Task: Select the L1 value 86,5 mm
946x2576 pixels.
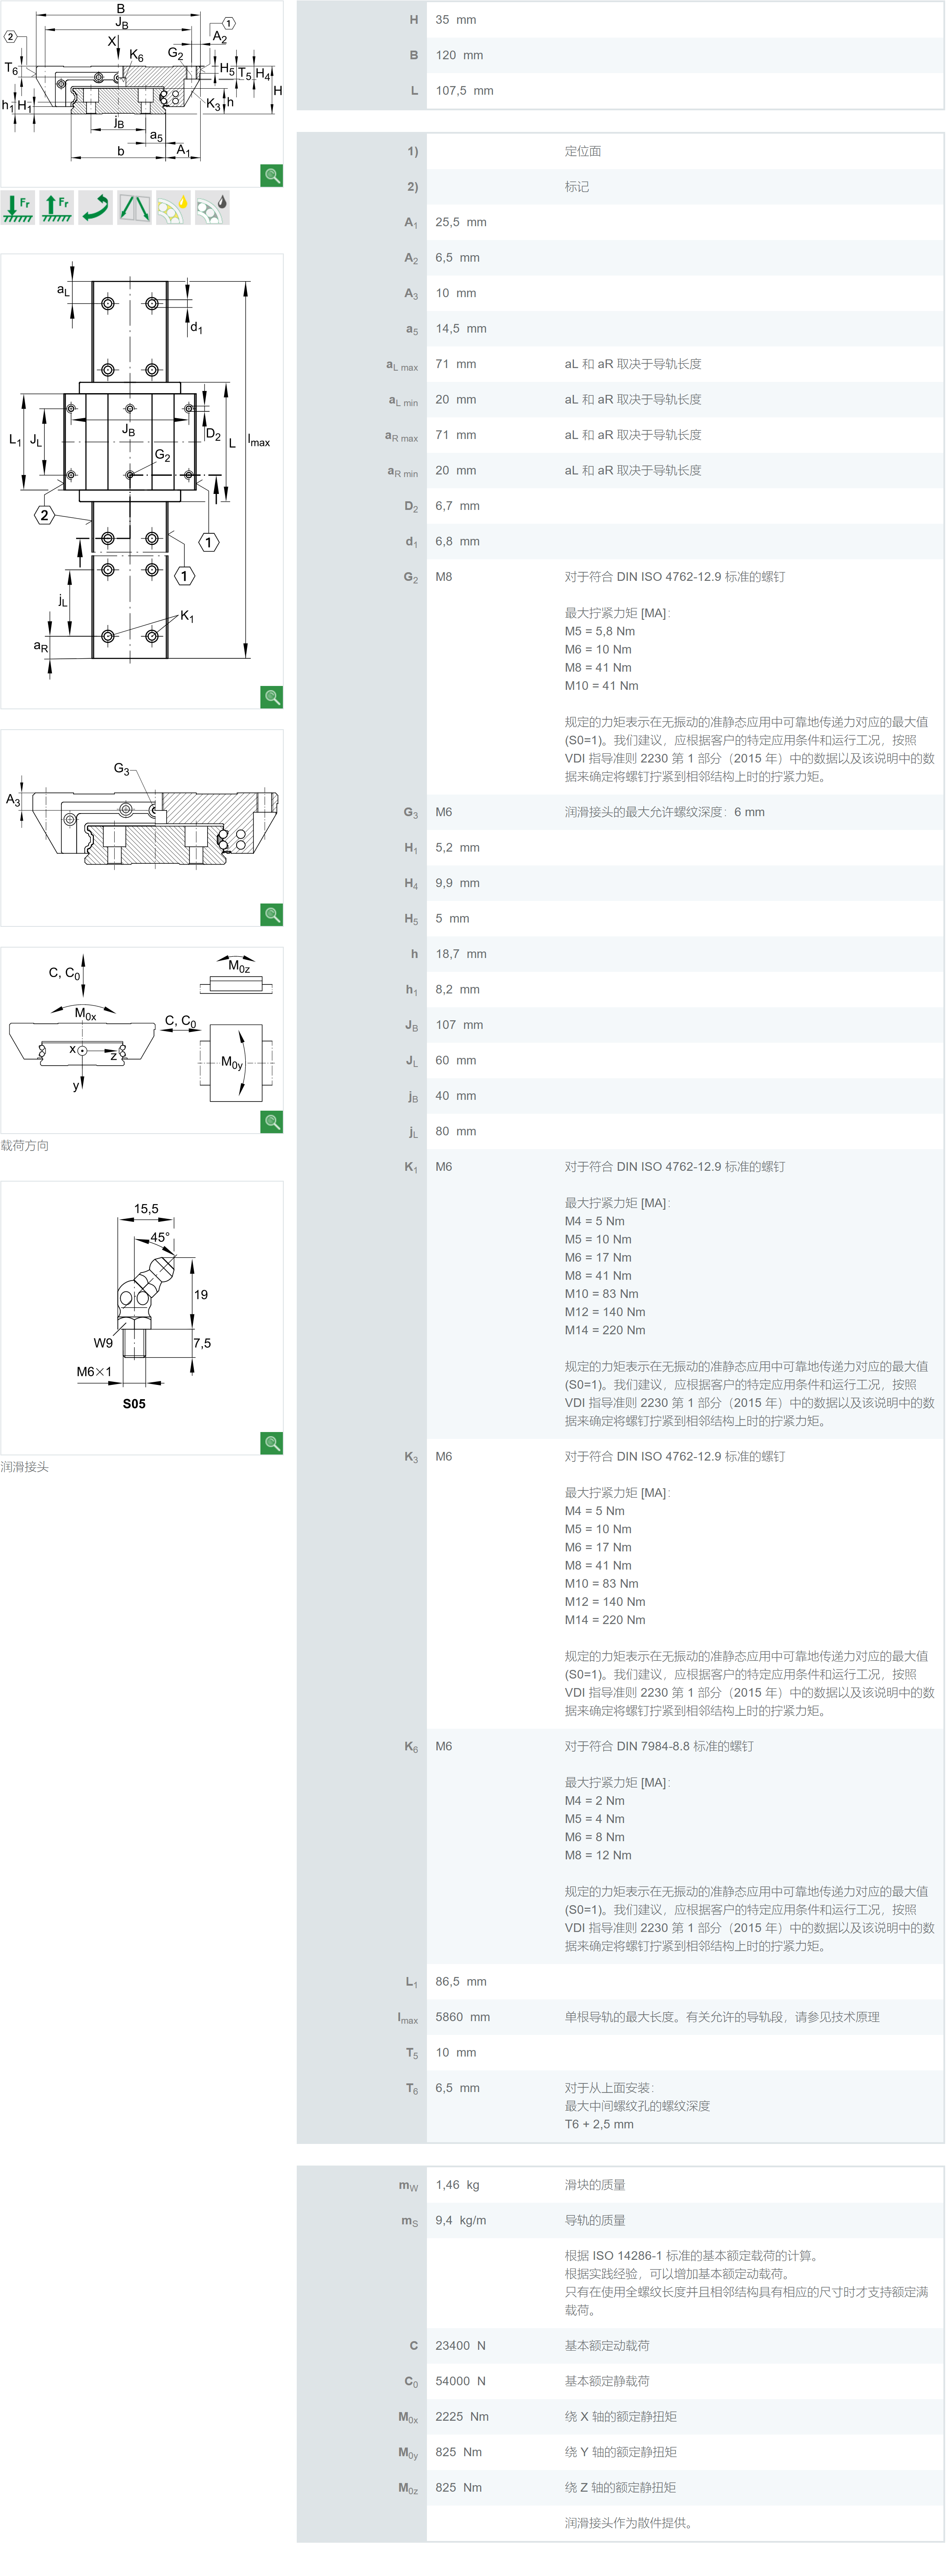Action: (461, 1982)
